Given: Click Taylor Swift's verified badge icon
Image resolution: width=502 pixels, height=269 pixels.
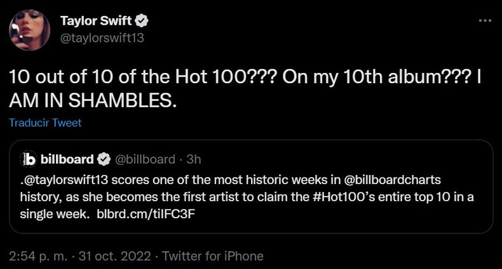Looking at the screenshot, I should pyautogui.click(x=143, y=22).
